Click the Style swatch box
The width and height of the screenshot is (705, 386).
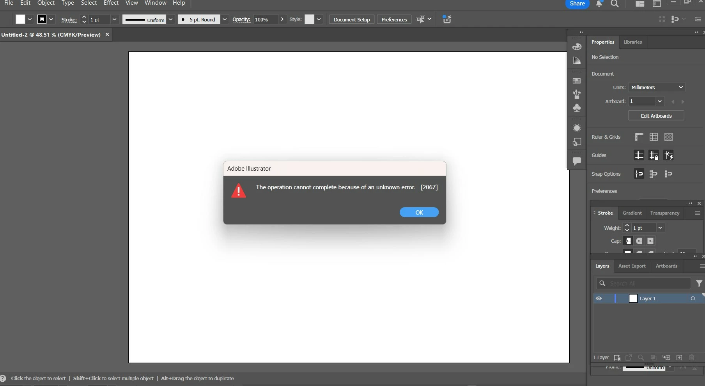[309, 19]
